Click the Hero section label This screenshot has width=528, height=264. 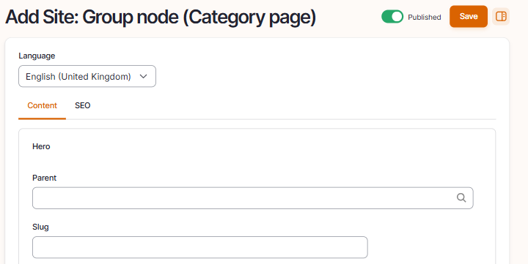(41, 146)
